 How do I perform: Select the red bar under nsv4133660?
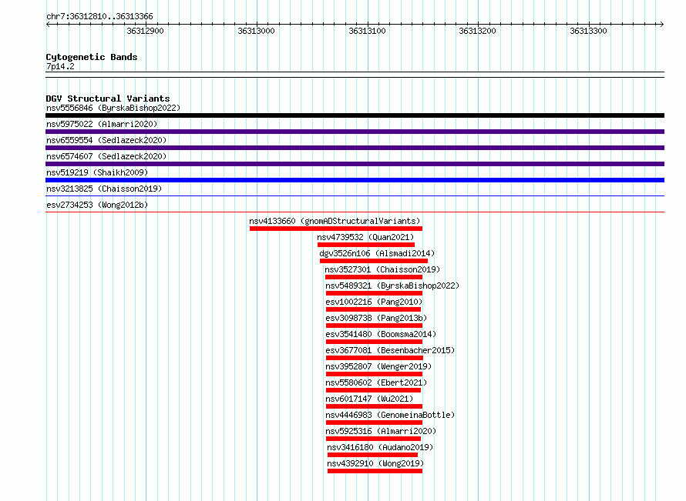pyautogui.click(x=336, y=229)
